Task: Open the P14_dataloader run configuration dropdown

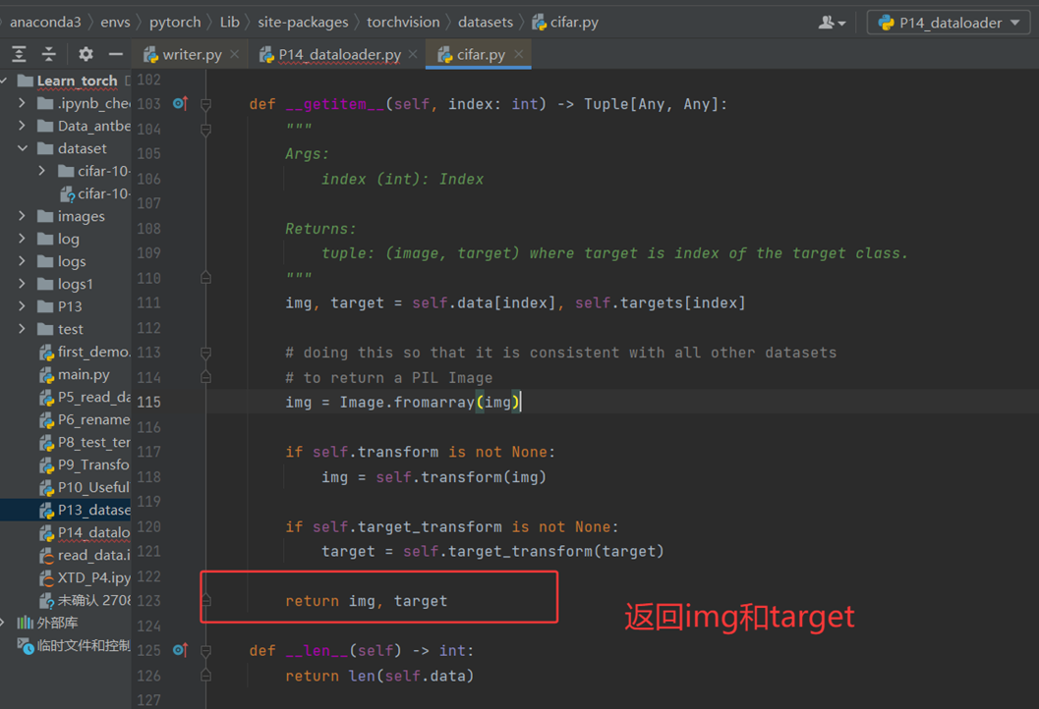Action: [949, 23]
